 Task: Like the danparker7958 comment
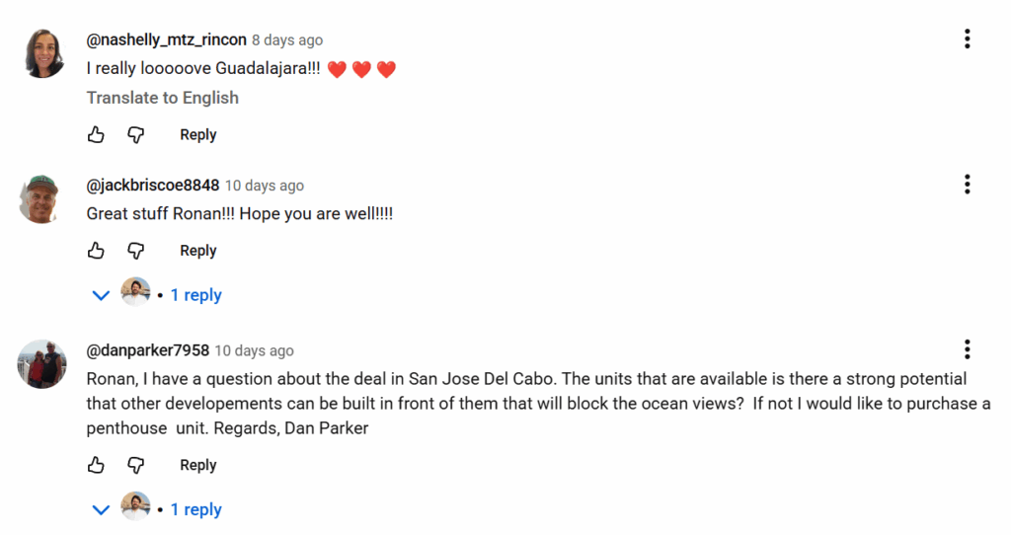[x=96, y=465]
